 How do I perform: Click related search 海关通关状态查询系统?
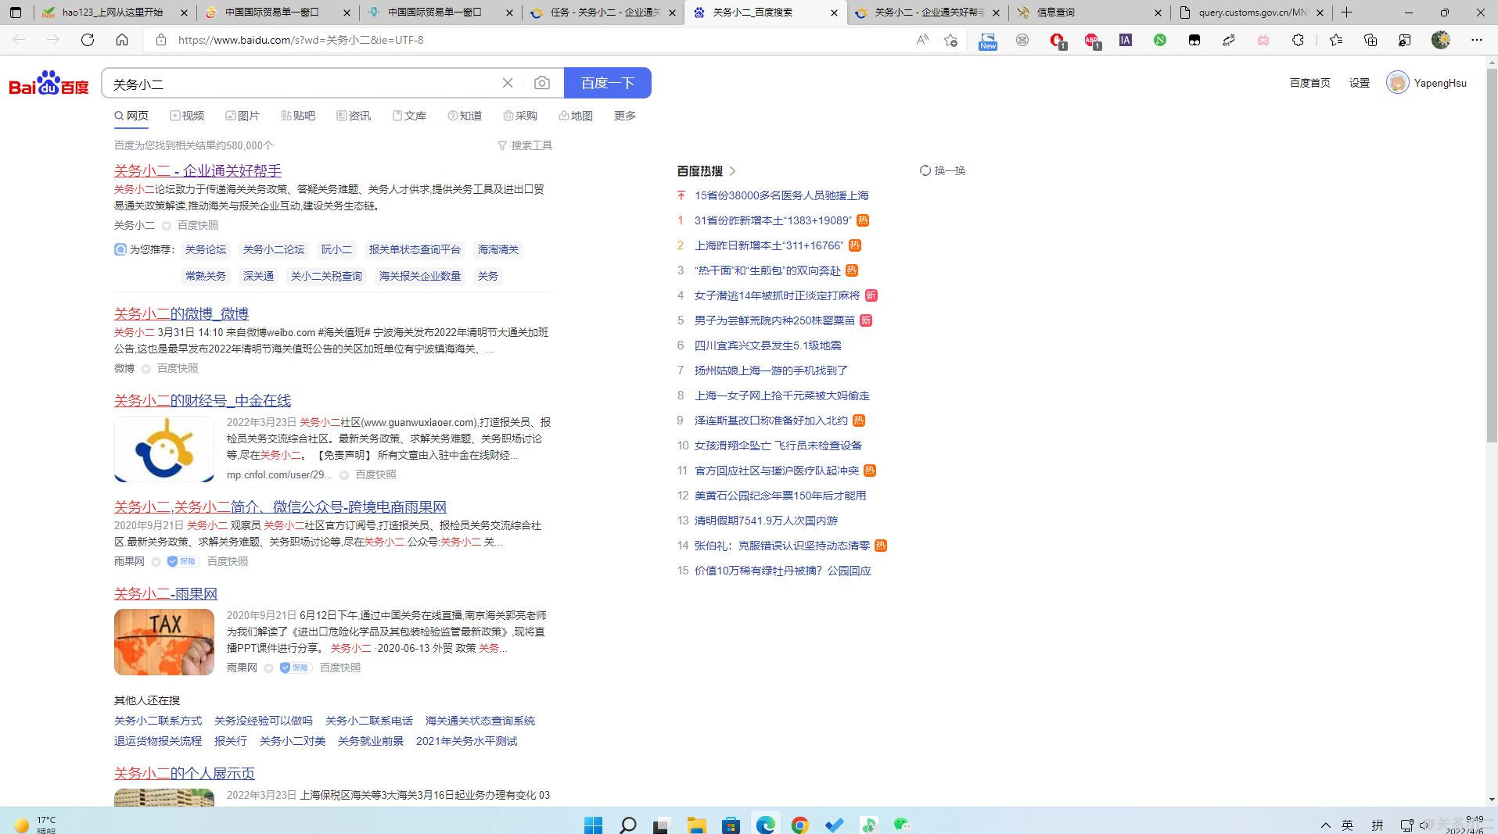(x=480, y=721)
